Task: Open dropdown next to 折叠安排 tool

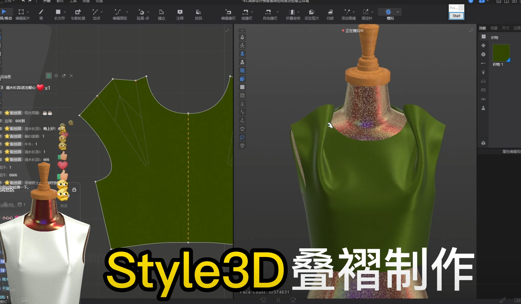Action: pyautogui.click(x=298, y=12)
